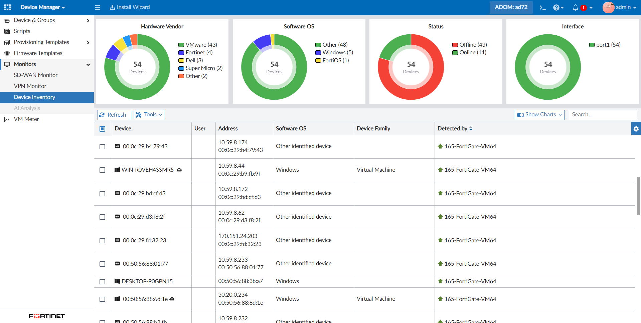The image size is (641, 323).
Task: Open the apps grid icon top left
Action: (x=7, y=7)
